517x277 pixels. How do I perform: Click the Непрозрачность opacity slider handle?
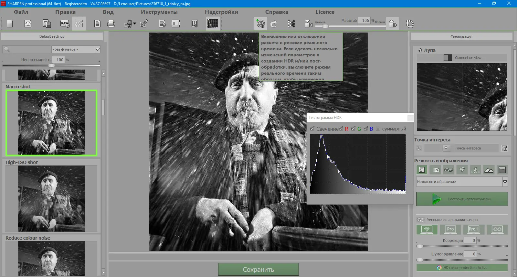click(51, 65)
